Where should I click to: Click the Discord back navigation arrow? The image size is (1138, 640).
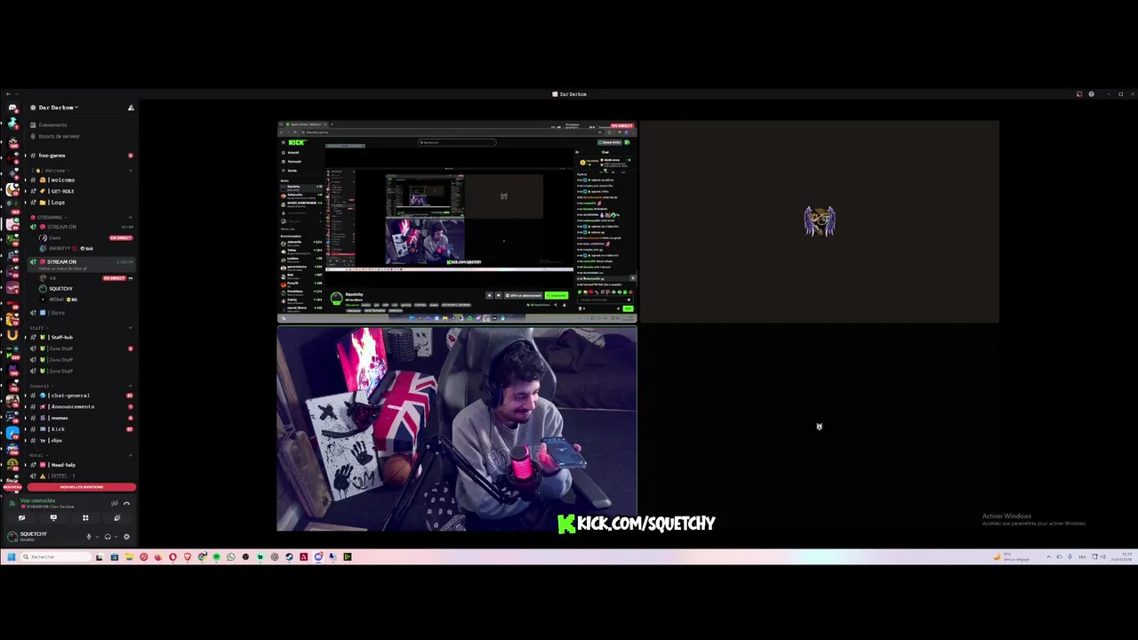8,94
